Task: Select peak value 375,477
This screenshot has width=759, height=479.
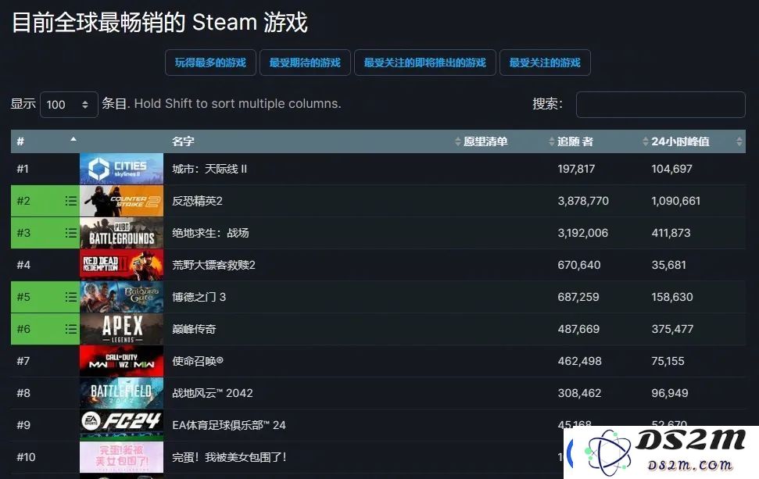Action: 672,329
